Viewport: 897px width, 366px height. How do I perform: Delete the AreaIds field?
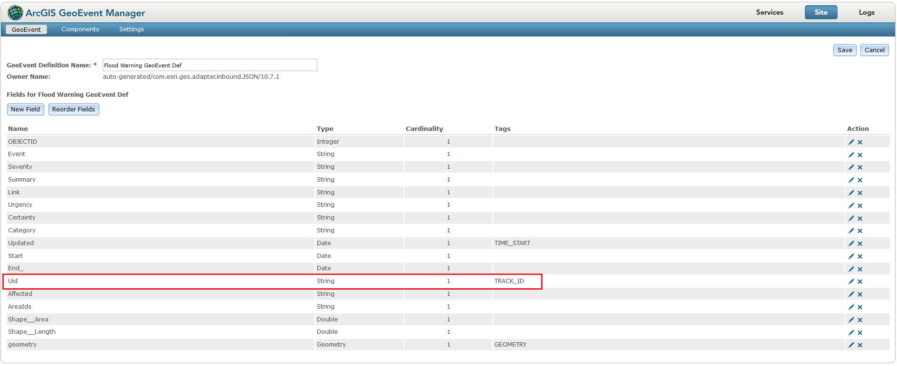point(860,307)
